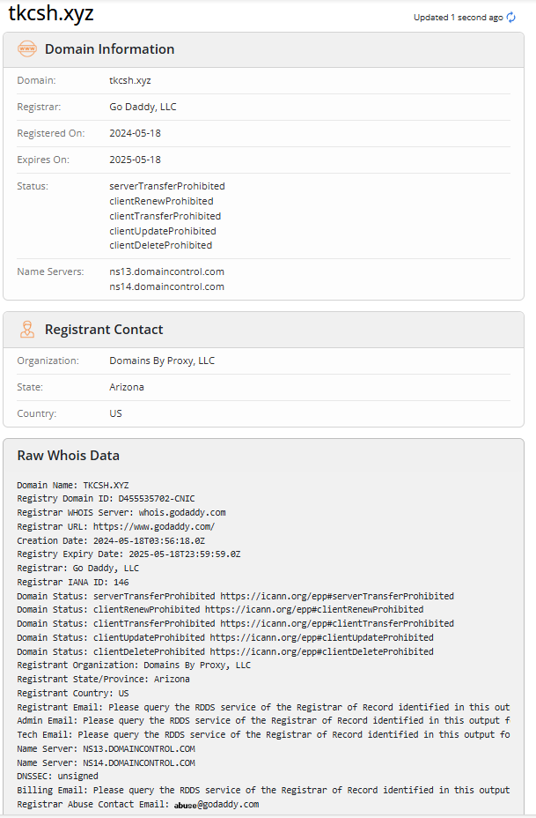Click the abuse@godaddy.com contact email
The width and height of the screenshot is (536, 818).
[217, 805]
